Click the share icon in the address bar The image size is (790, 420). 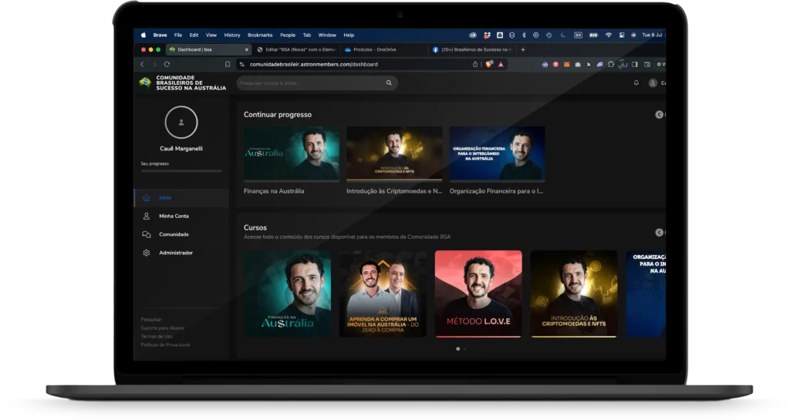[x=475, y=65]
